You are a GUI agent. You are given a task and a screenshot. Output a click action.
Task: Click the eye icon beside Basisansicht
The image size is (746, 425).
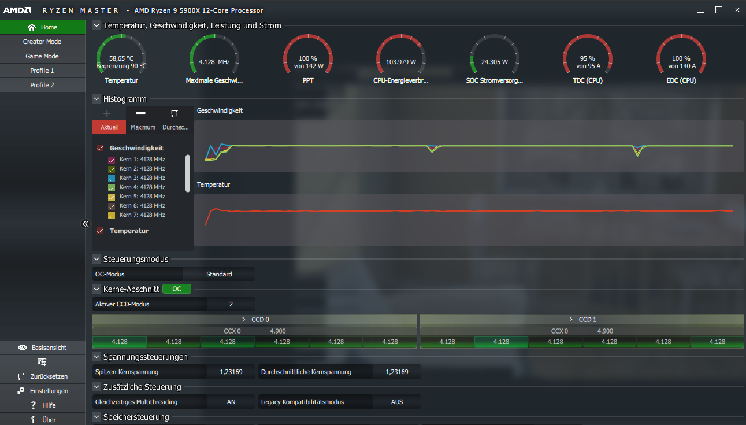click(23, 348)
